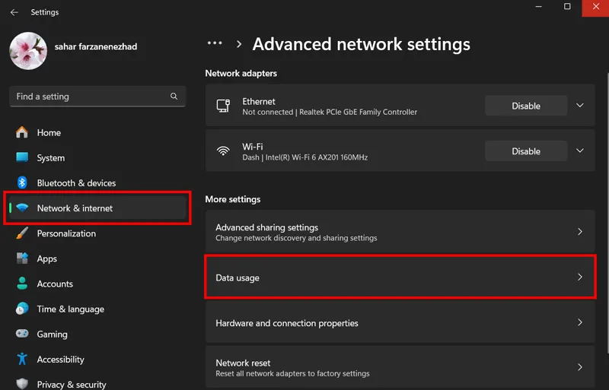This screenshot has width=609, height=390.
Task: Click the Gaming controller icon
Action: [x=22, y=334]
